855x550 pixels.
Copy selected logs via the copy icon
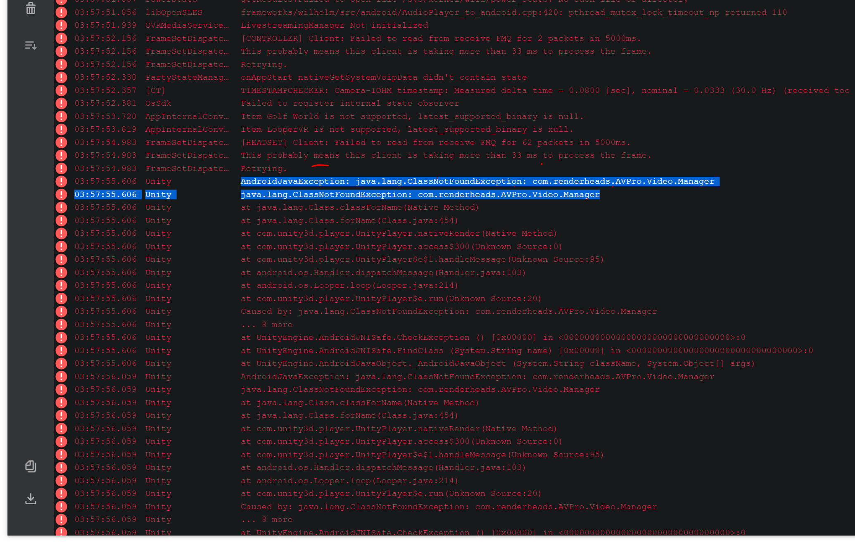click(30, 467)
